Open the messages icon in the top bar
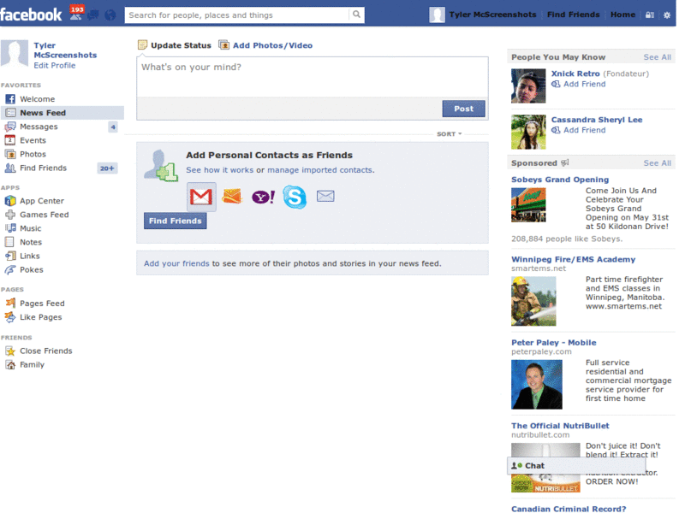Screen dimensions: 685x513 [93, 15]
